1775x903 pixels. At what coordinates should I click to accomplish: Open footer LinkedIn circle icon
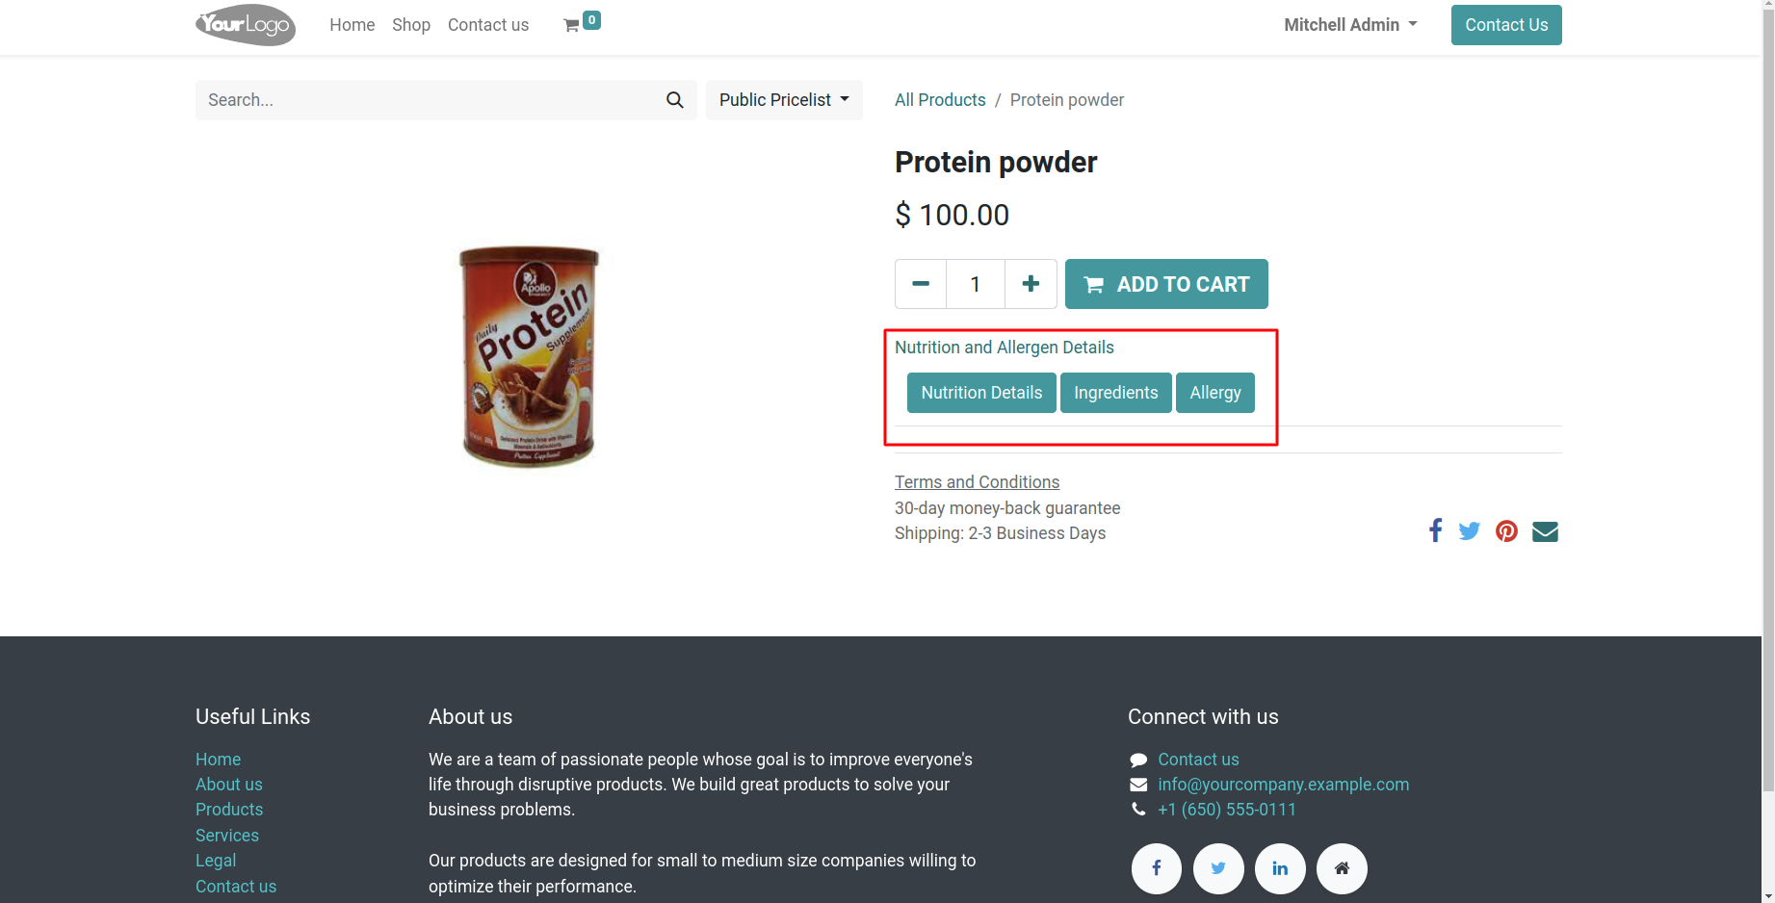click(x=1280, y=869)
